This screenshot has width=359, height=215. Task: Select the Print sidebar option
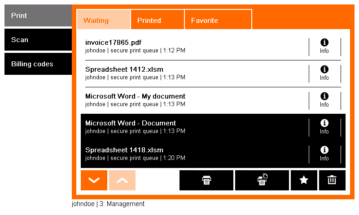point(38,16)
